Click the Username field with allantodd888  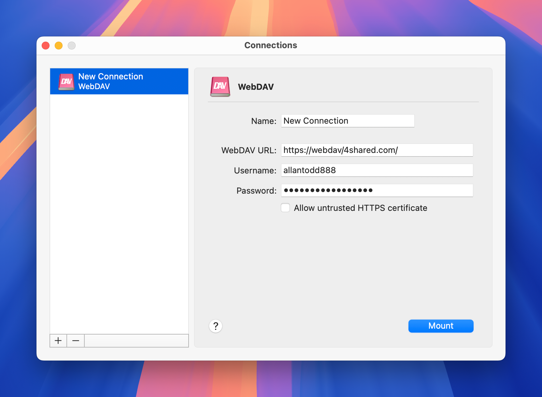tap(377, 170)
